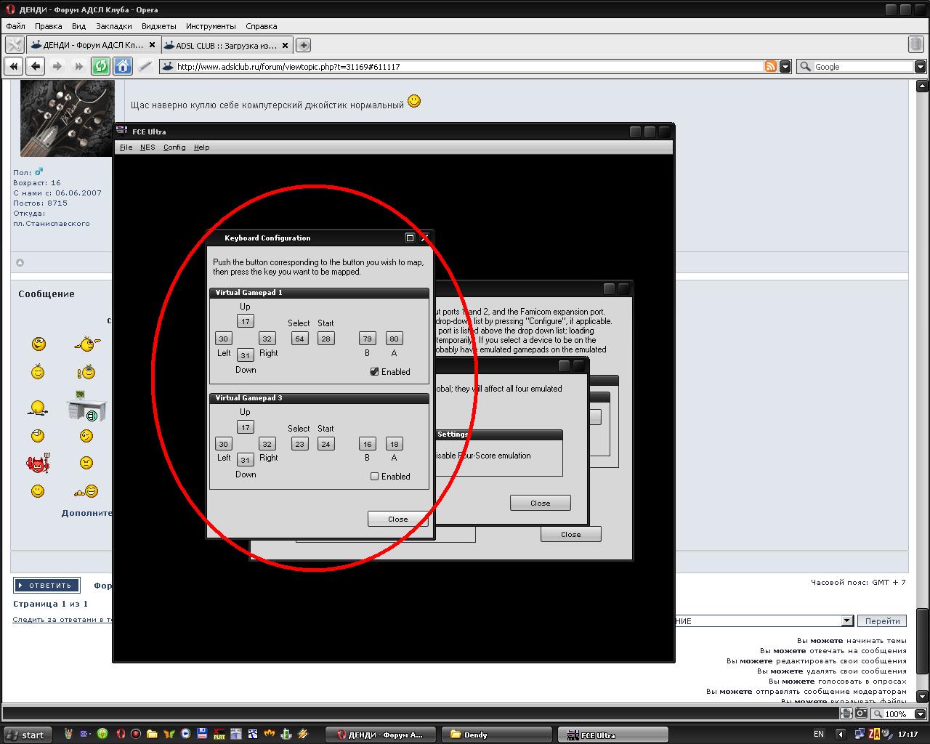Open the yellow folder quick launch icon
The height and width of the screenshot is (744, 930).
[x=153, y=734]
